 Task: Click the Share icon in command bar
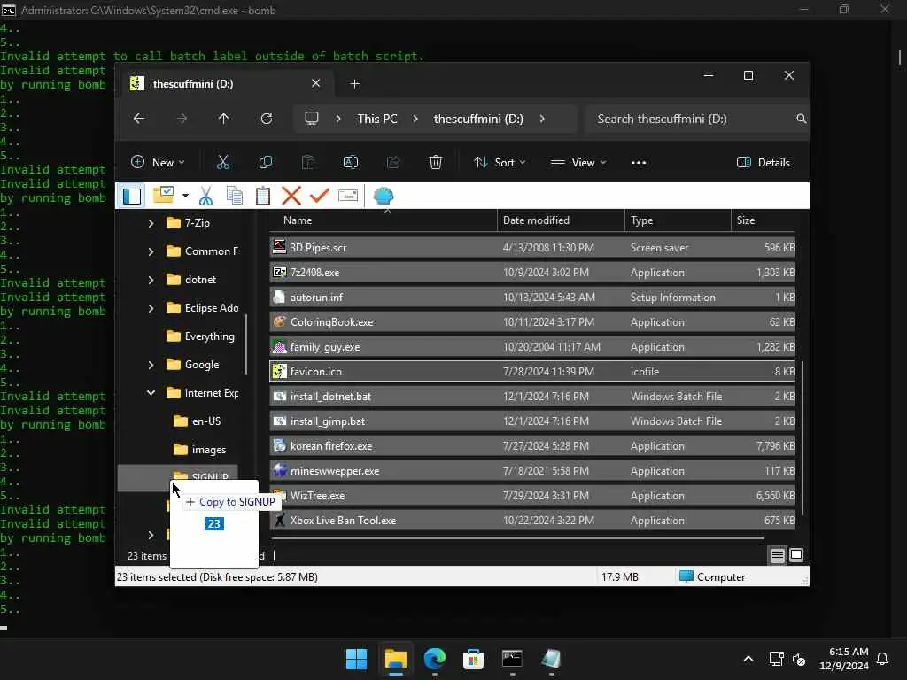(x=393, y=163)
